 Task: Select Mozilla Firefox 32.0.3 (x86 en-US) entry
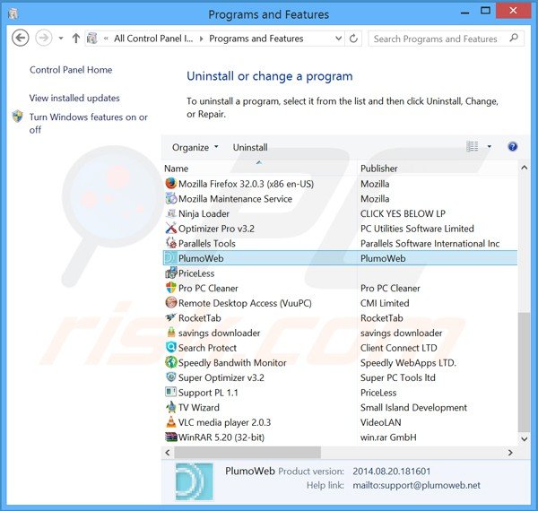246,184
